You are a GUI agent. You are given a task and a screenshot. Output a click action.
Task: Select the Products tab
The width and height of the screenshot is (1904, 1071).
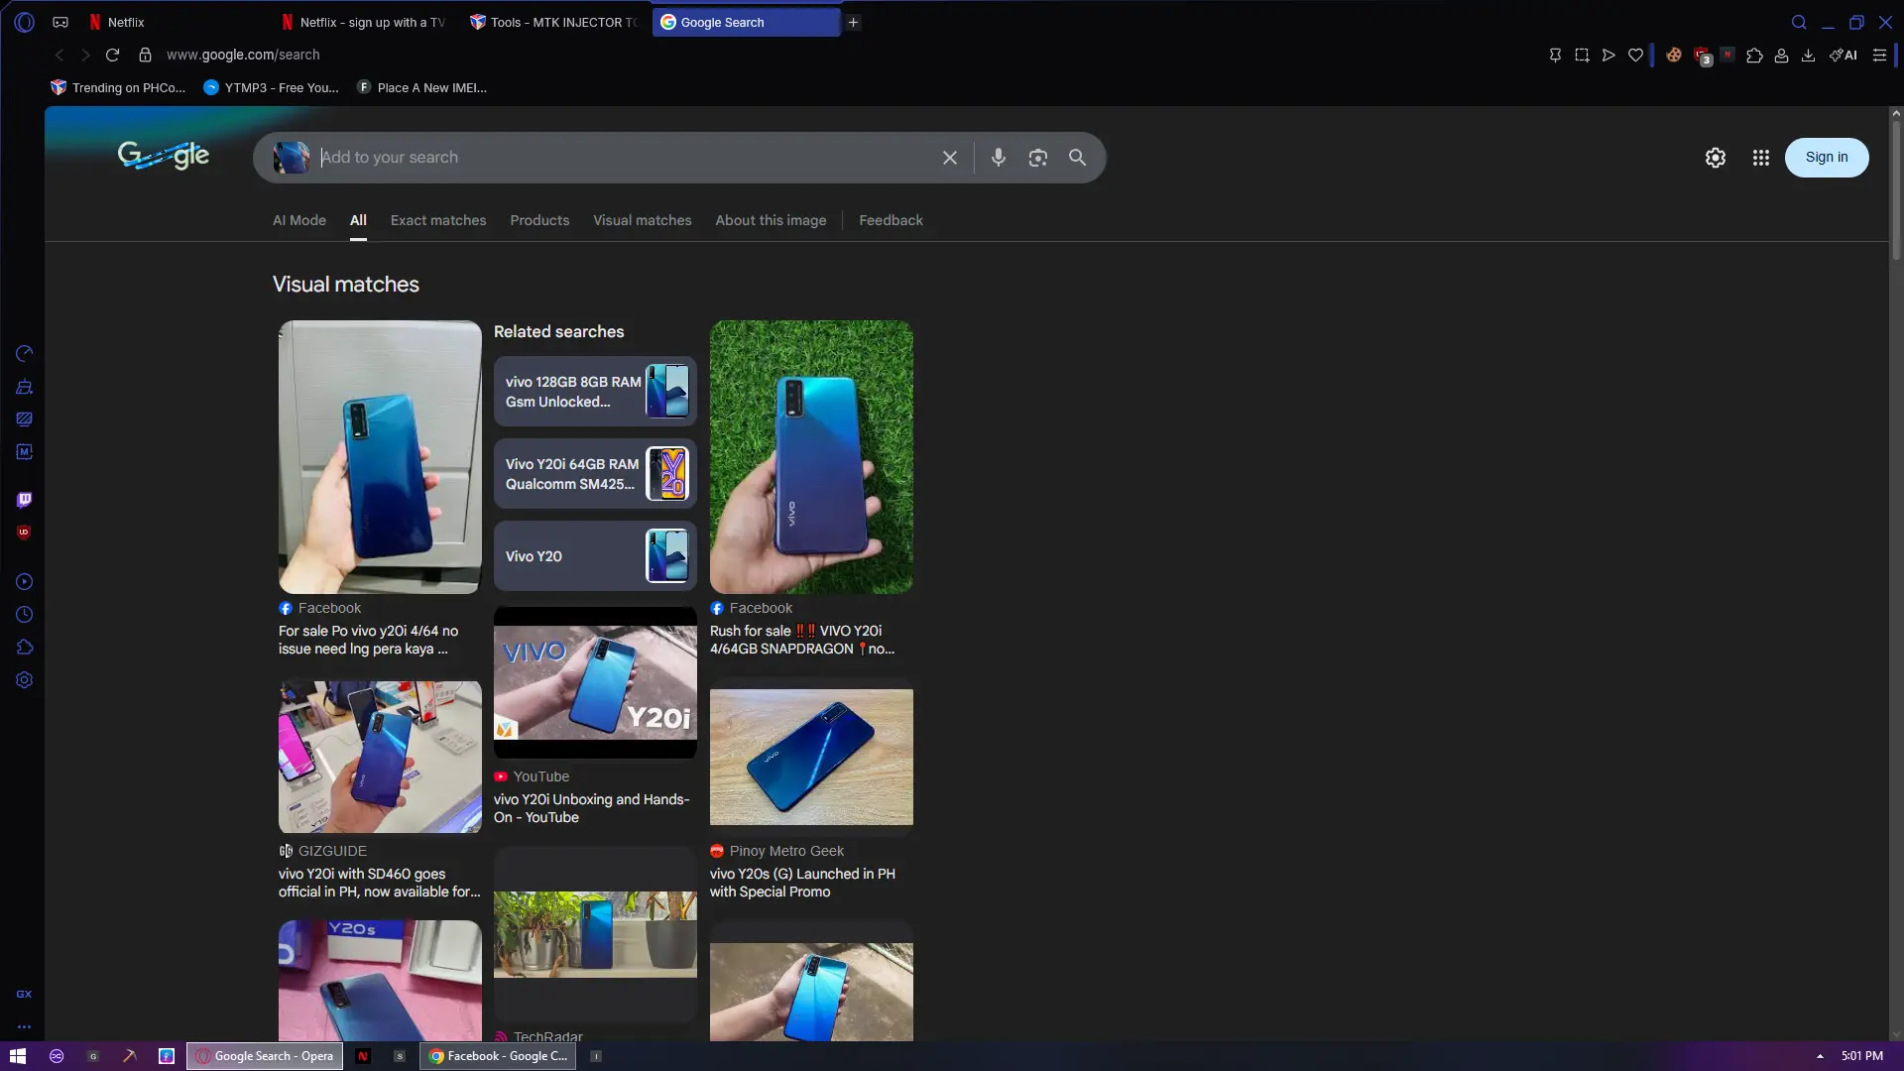(x=539, y=220)
